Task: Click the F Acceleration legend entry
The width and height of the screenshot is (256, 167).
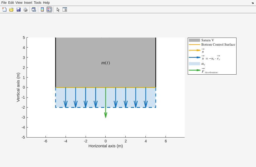Action: click(x=209, y=71)
